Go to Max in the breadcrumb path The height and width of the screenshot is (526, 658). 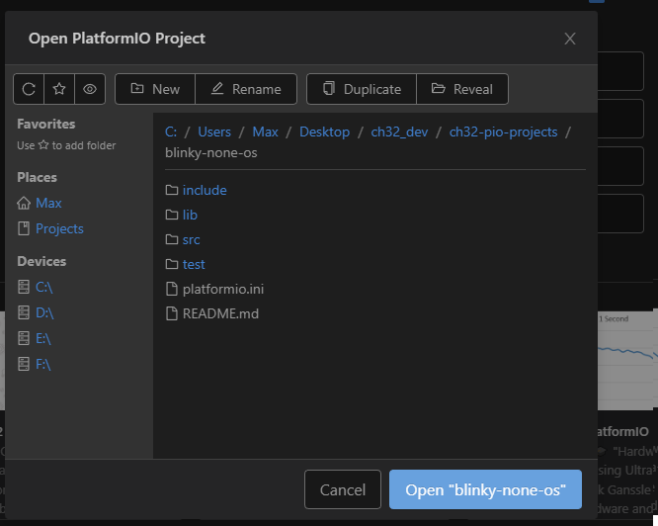pyautogui.click(x=265, y=131)
